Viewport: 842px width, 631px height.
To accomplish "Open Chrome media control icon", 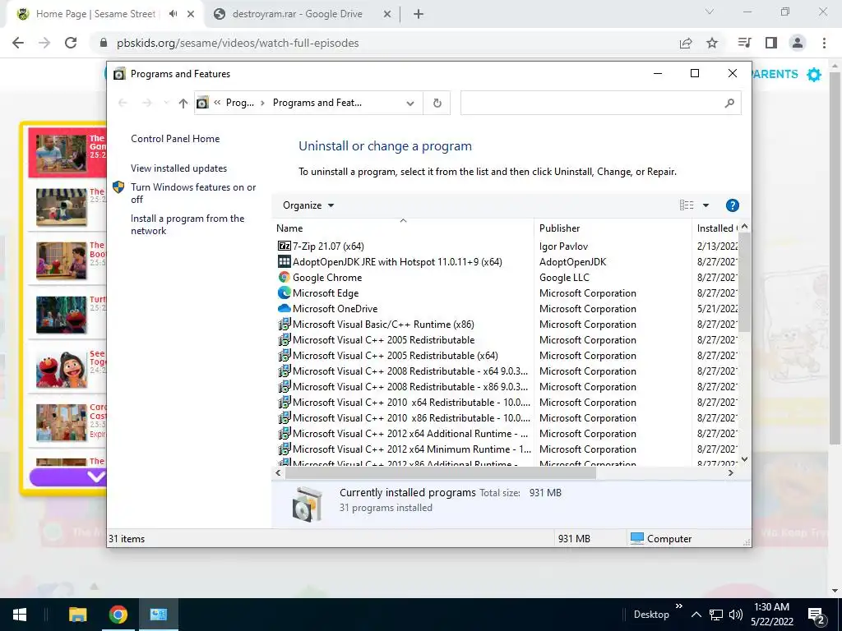I will tap(744, 43).
